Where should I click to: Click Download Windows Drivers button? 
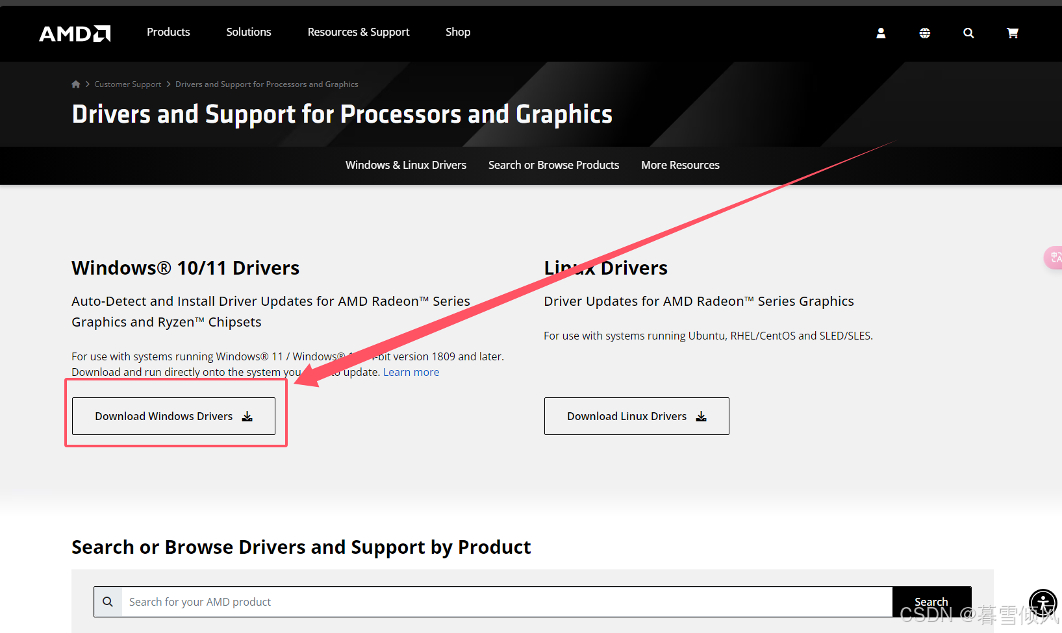coord(173,416)
